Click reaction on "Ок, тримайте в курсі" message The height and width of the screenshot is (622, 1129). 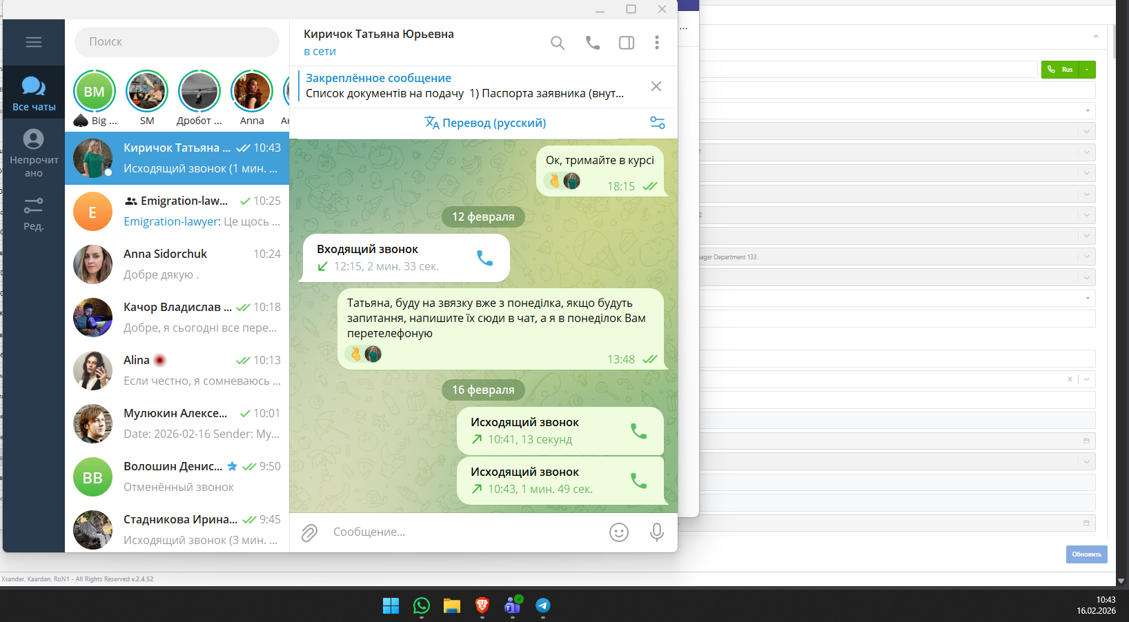(x=562, y=181)
